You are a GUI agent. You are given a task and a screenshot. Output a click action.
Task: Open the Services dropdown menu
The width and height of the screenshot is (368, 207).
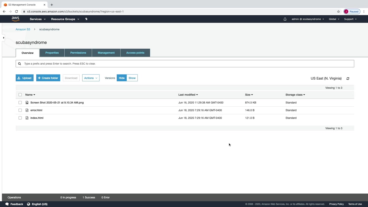pos(38,19)
